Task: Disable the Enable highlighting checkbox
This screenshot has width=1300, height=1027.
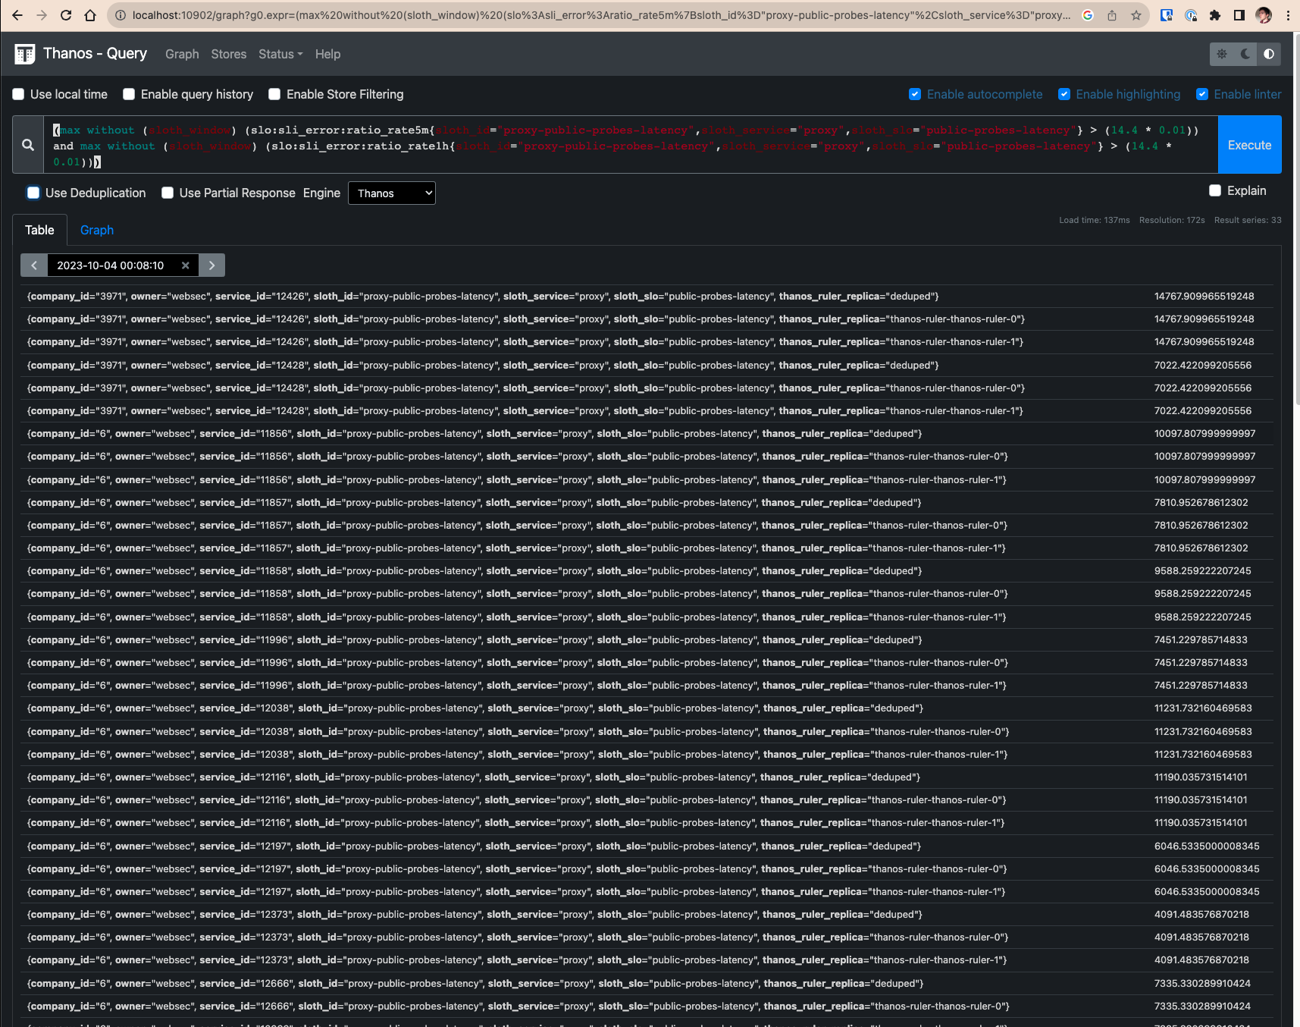Action: point(1065,94)
